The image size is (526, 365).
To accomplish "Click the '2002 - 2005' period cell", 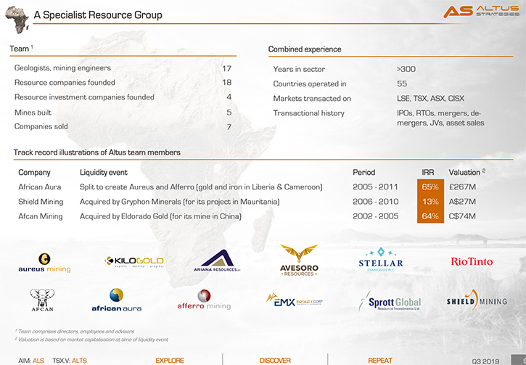I will (376, 216).
